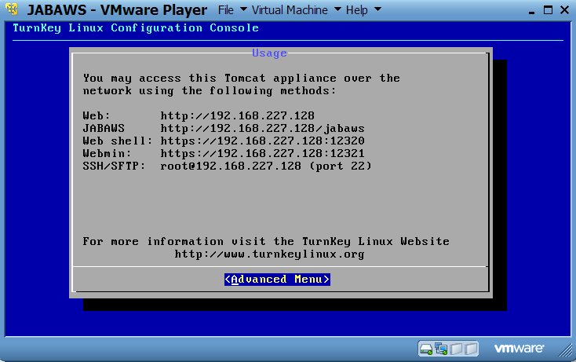
Task: Click the VMware Player title bar icon
Action: (12, 10)
